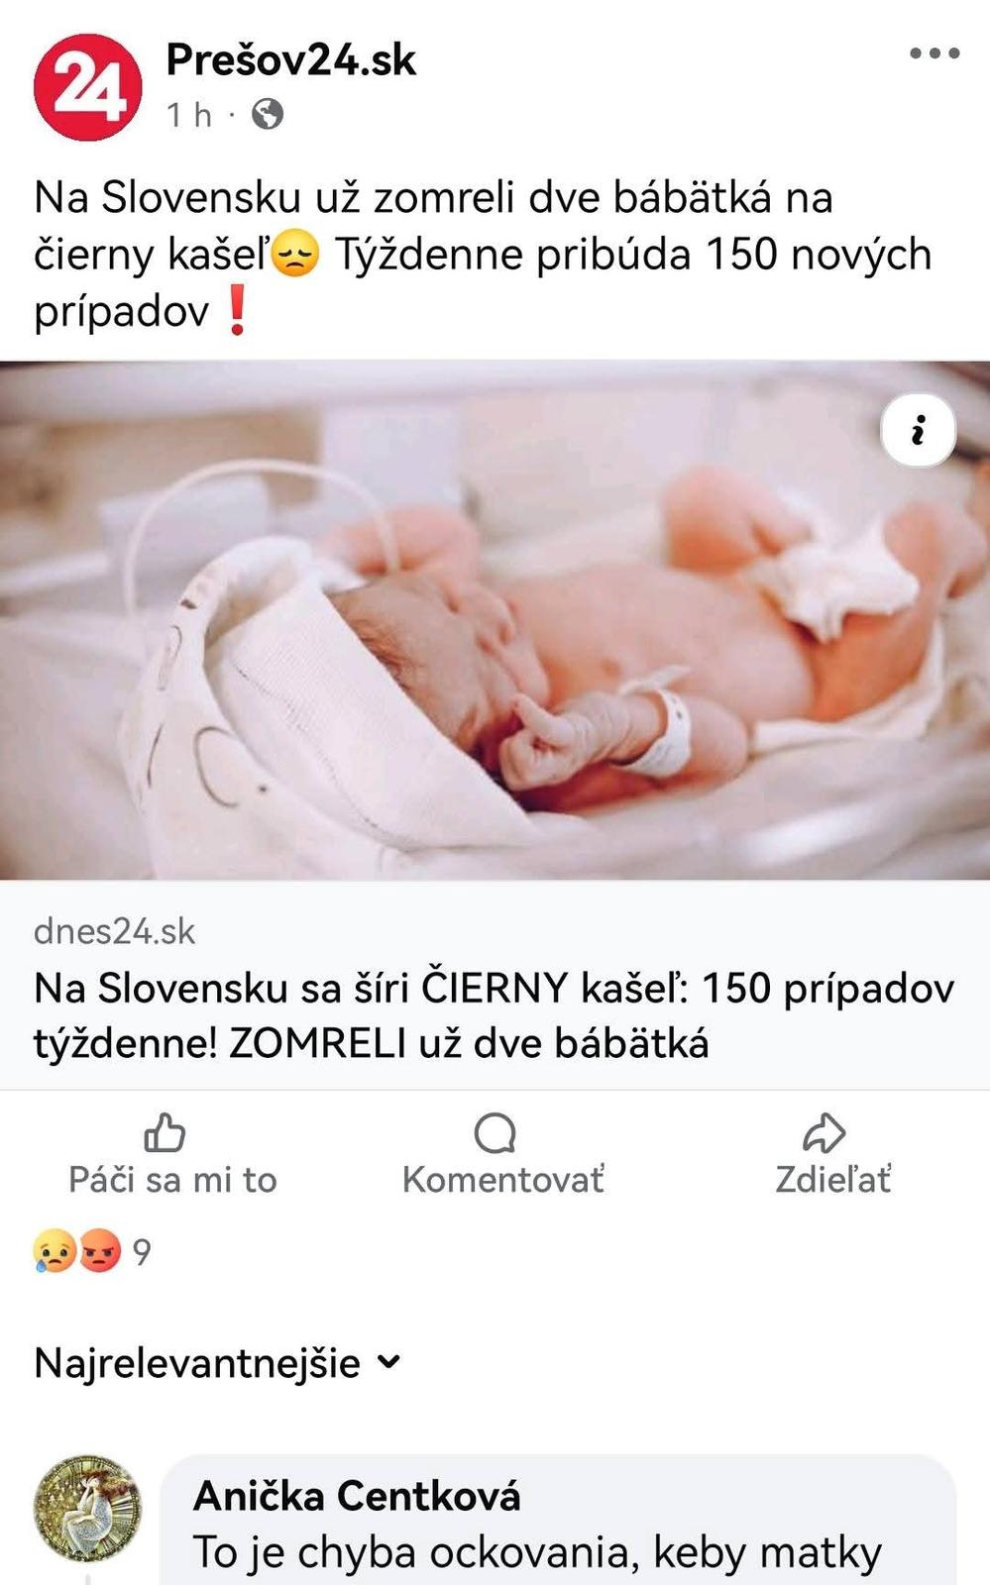Expand the Najrelevantnejšie comment sort dropdown
The height and width of the screenshot is (1585, 990).
point(217,1363)
